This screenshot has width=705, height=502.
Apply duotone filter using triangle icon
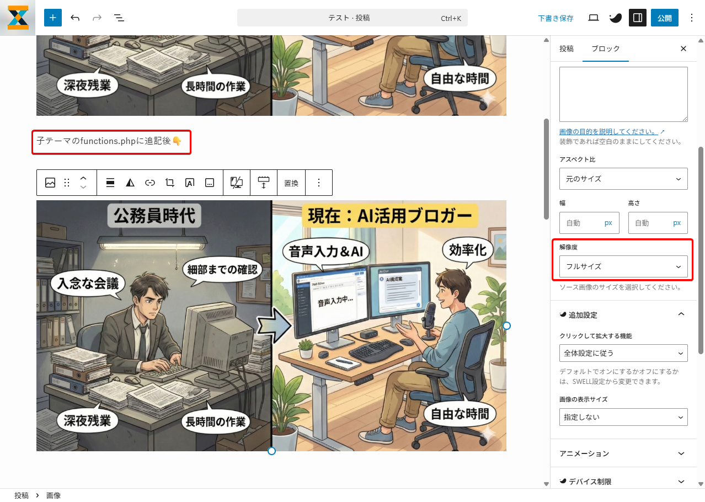130,183
